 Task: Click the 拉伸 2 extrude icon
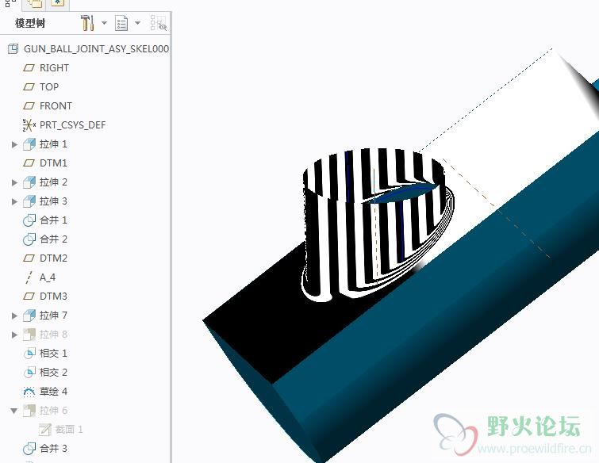point(29,182)
